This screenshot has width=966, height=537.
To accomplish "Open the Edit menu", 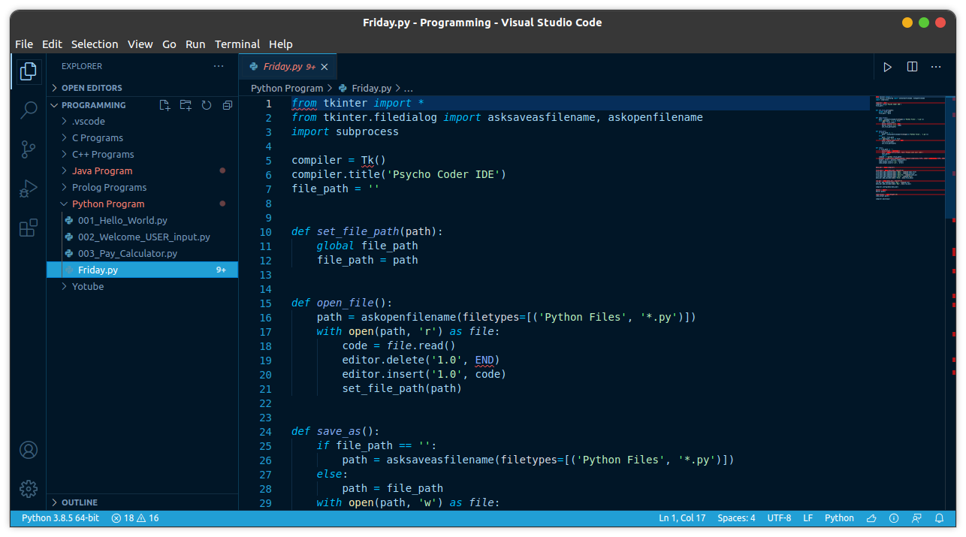I will coord(53,44).
